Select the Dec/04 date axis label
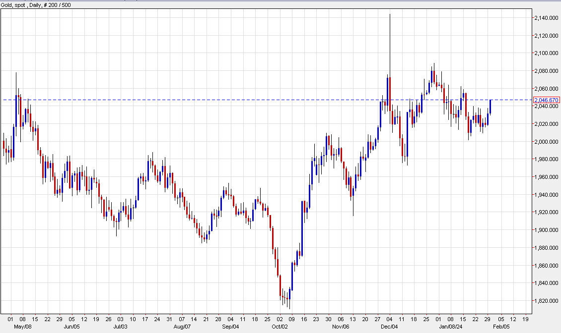 point(388,328)
